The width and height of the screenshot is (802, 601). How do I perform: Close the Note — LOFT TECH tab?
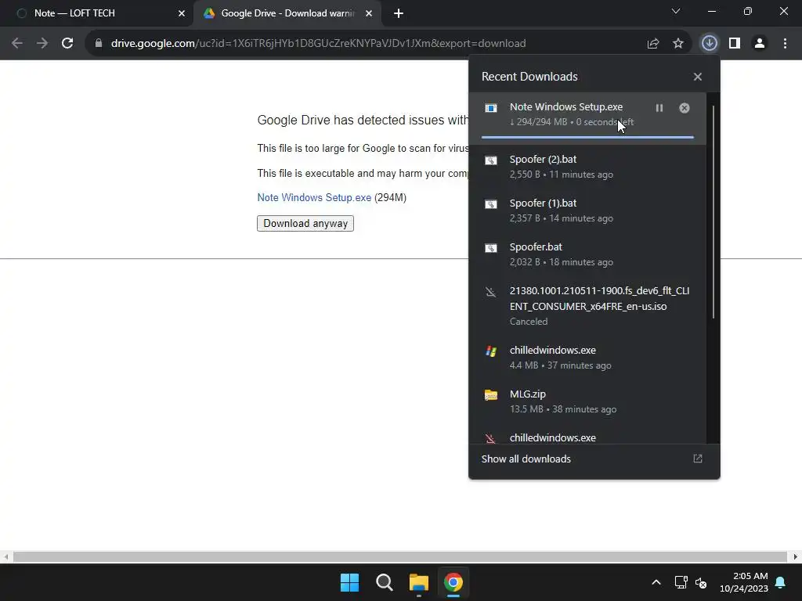click(x=181, y=13)
